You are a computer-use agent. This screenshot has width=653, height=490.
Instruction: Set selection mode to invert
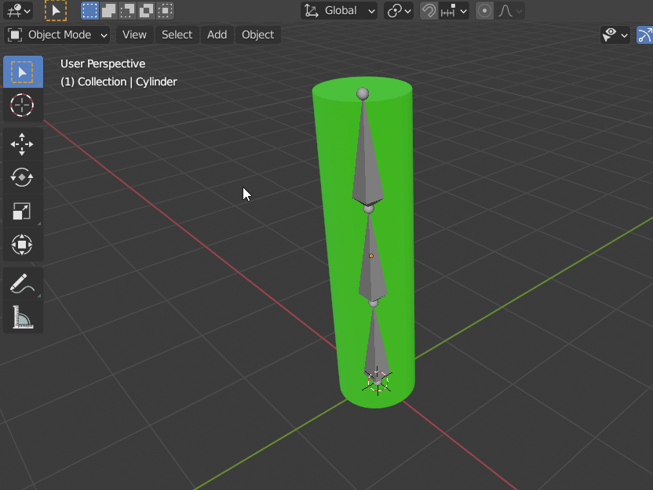coord(146,10)
